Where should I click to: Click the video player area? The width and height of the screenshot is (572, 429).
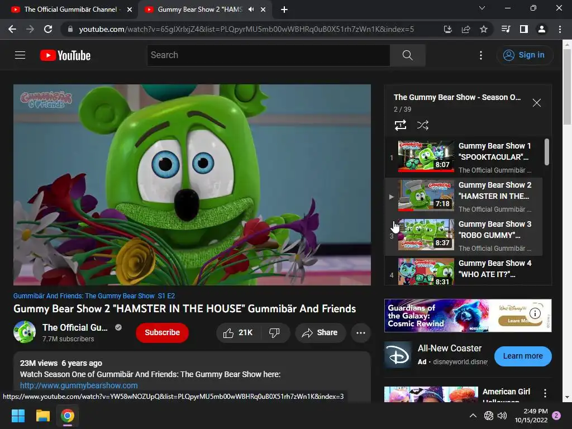tap(192, 184)
